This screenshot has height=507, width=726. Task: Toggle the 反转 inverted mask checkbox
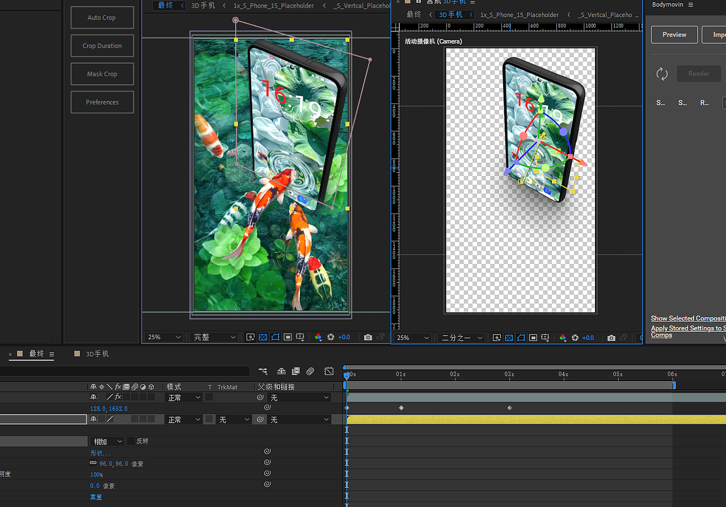(131, 441)
